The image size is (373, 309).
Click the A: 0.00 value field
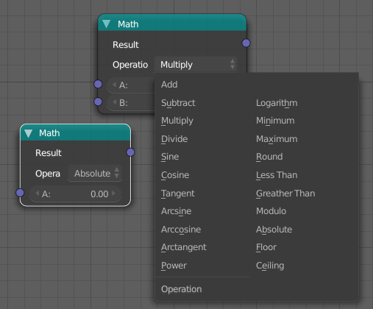coord(75,193)
